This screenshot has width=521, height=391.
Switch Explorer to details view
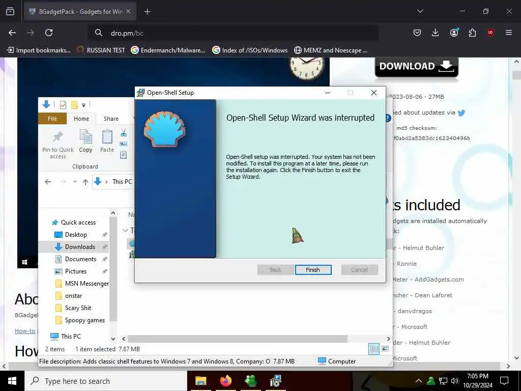[x=374, y=349]
